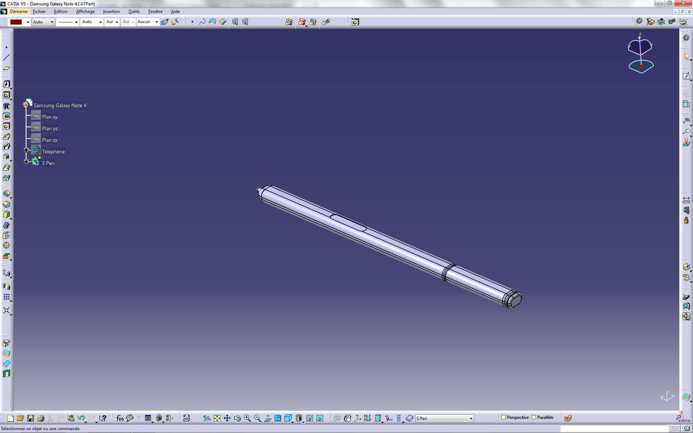
Task: Click the Paintbrush icon in the graphic properties toolbar
Action: pyautogui.click(x=165, y=22)
